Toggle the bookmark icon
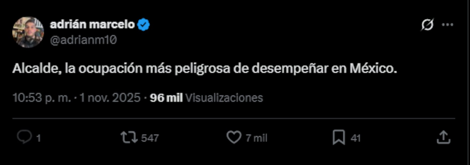470x165 pixels. (x=339, y=137)
